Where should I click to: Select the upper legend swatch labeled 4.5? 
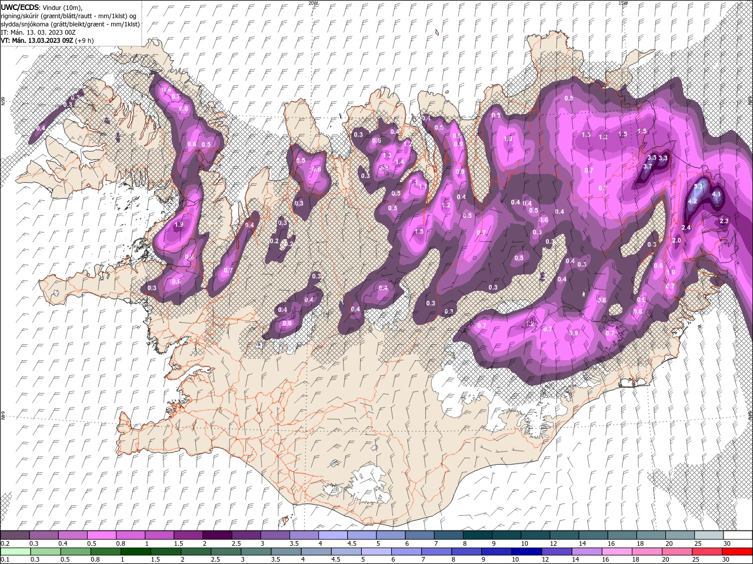point(362,535)
